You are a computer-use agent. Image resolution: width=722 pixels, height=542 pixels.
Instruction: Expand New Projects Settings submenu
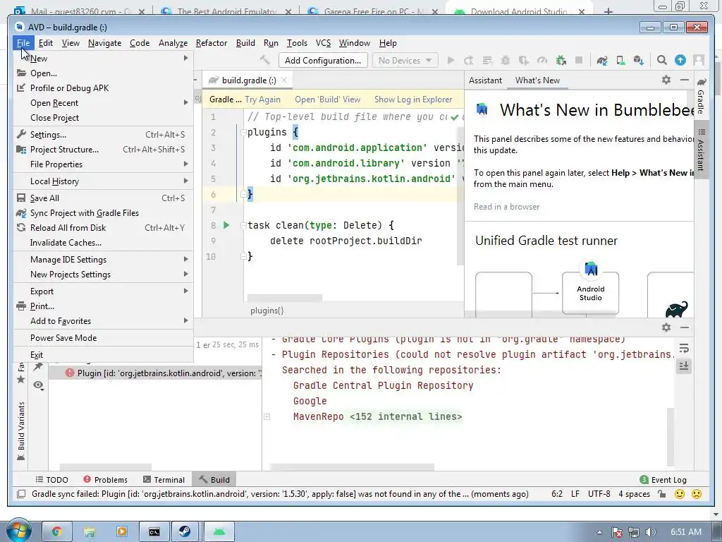point(103,275)
